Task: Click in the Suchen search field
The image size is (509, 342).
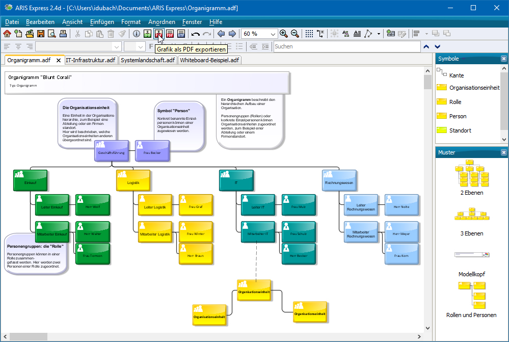Action: pos(347,46)
